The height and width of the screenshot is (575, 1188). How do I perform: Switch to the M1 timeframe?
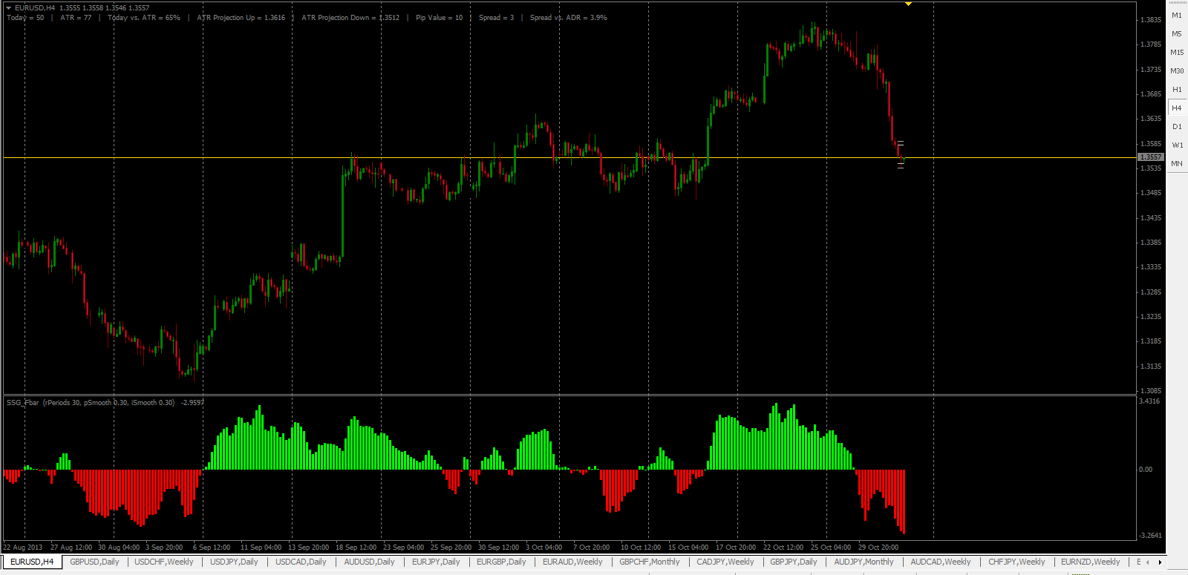[x=1177, y=16]
